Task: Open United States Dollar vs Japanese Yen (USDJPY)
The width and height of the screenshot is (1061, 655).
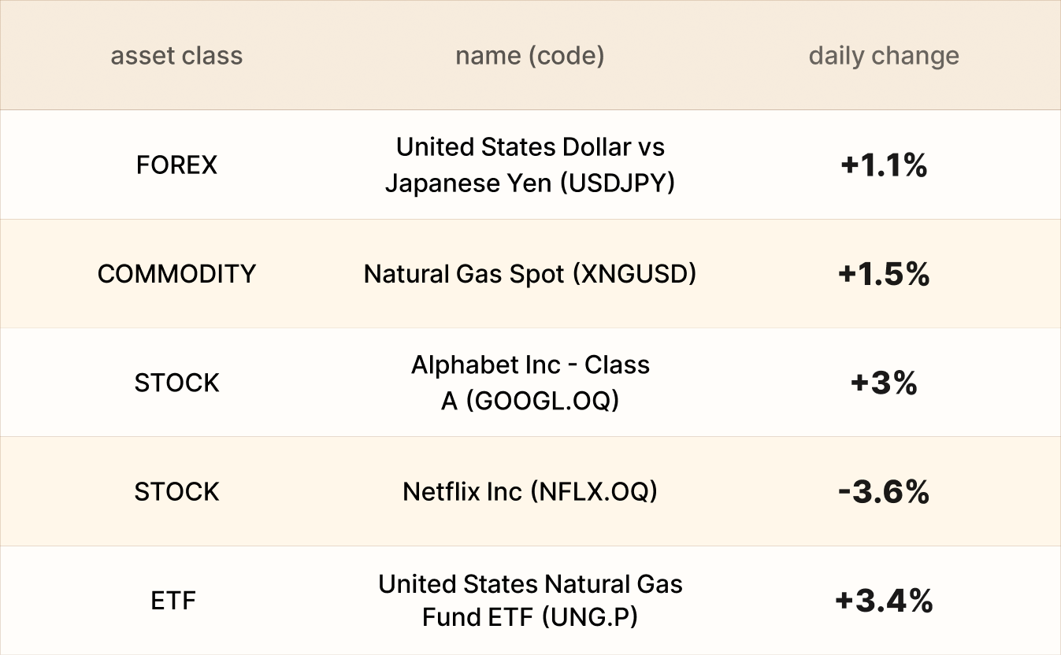Action: pos(529,165)
